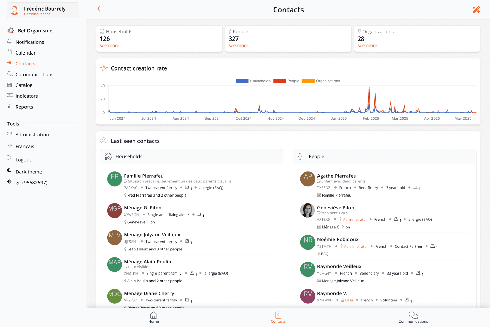Image resolution: width=490 pixels, height=327 pixels.
Task: Click the Home icon in the bottom bar
Action: tap(153, 315)
